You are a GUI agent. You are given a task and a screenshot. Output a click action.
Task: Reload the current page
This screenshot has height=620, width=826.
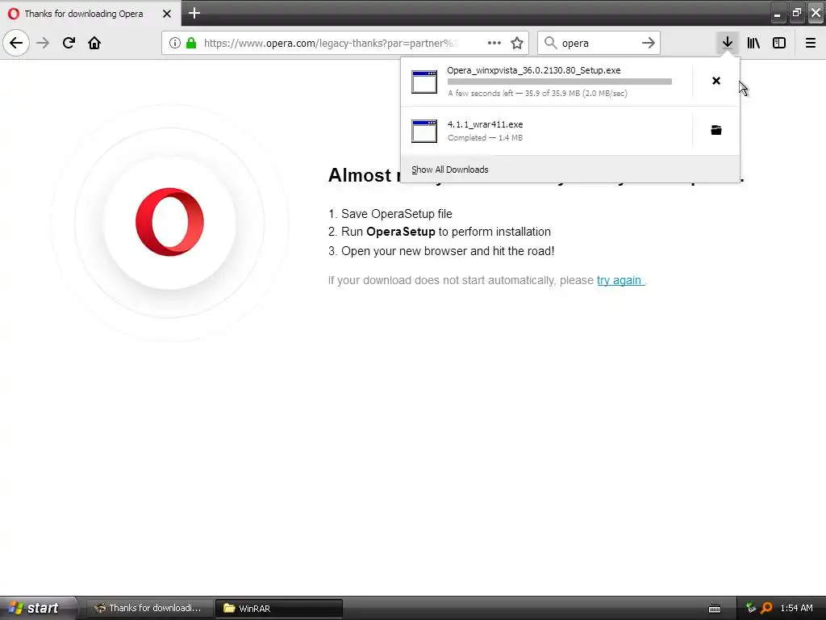click(69, 43)
